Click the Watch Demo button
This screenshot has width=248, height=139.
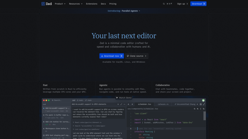(x=124, y=98)
